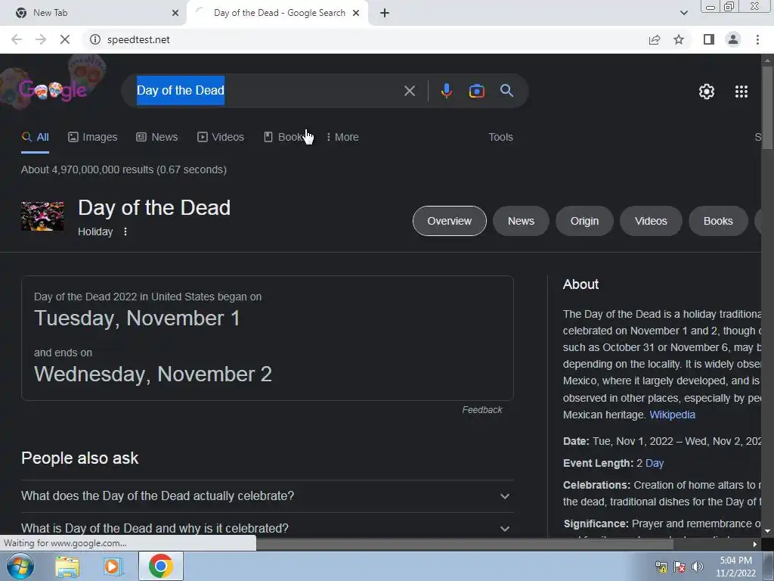Screen dimensions: 774x581
Task: Open the More options dots beside Holiday
Action: tap(125, 231)
